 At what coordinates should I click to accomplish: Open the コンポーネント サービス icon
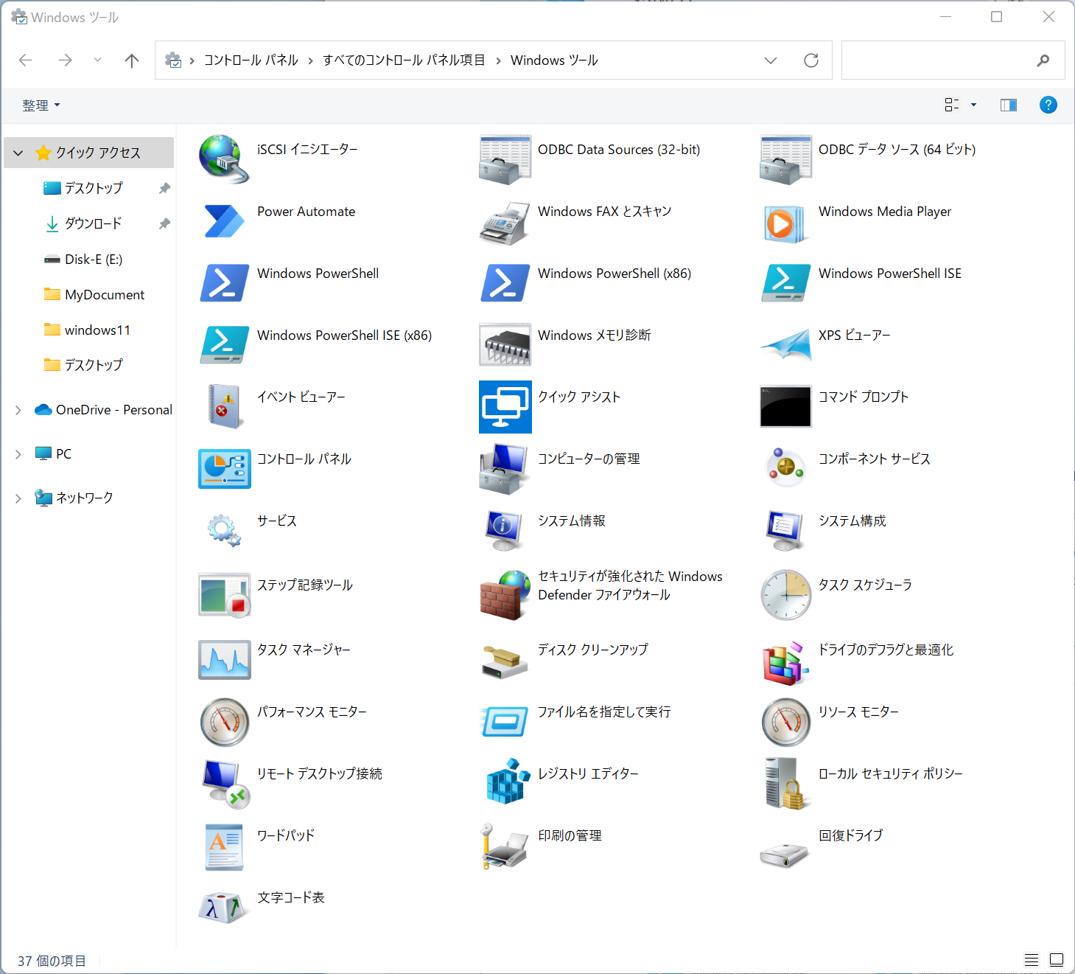[x=785, y=467]
